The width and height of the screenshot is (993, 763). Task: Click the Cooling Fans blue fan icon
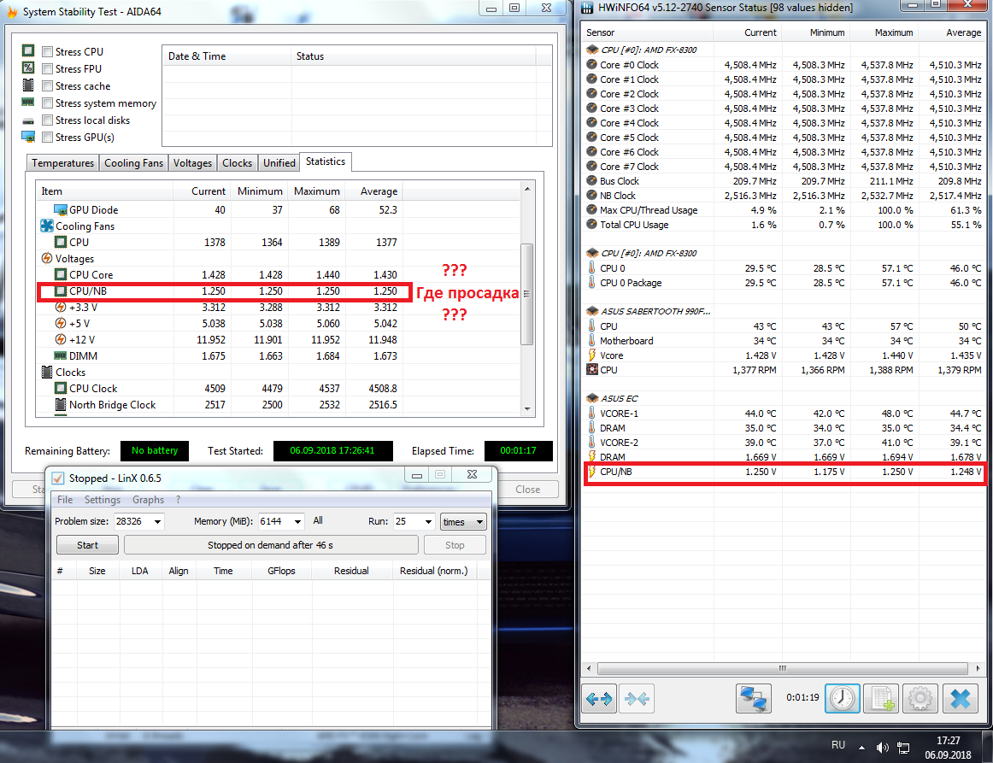[x=47, y=226]
